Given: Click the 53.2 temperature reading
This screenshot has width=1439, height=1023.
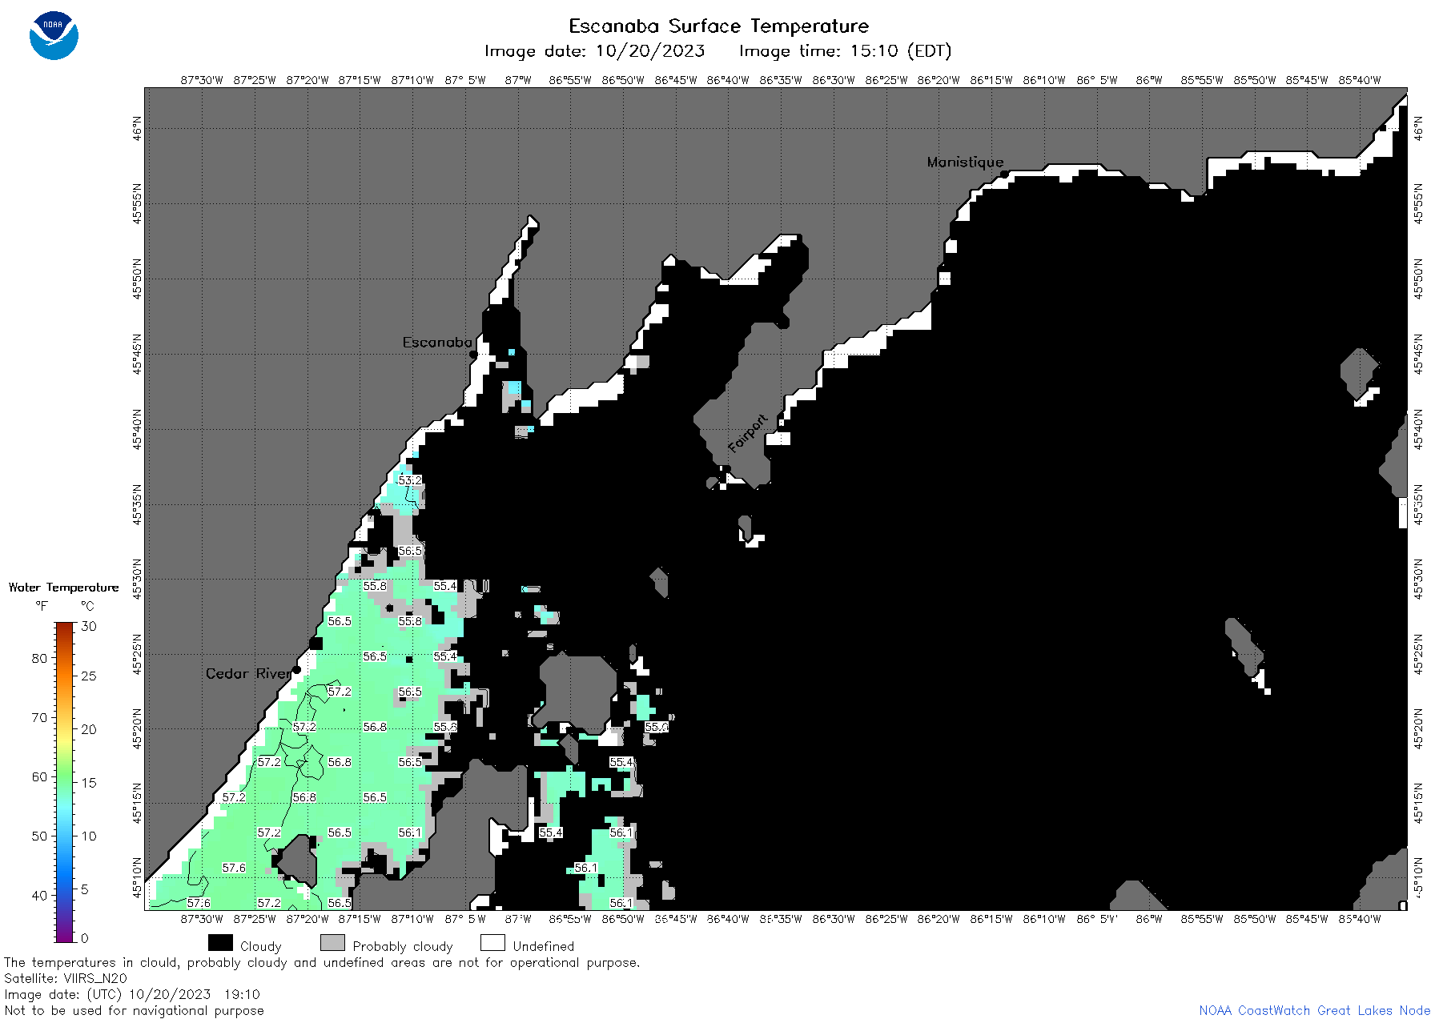Looking at the screenshot, I should point(410,480).
